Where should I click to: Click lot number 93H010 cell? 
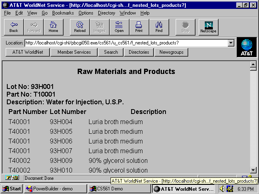point(61,170)
